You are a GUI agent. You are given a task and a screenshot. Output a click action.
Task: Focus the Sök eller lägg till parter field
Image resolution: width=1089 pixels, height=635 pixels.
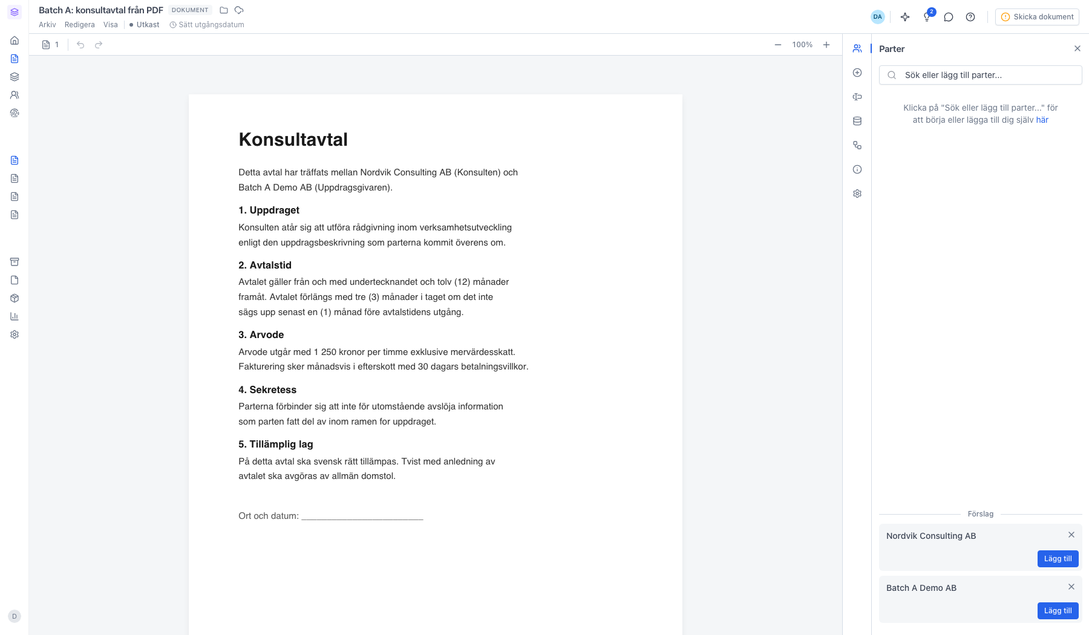pos(981,75)
